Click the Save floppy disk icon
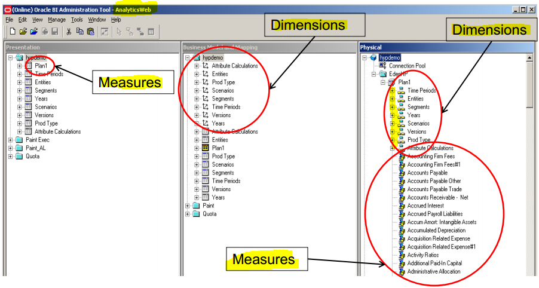Screen dimensions: 539x288 pyautogui.click(x=54, y=32)
